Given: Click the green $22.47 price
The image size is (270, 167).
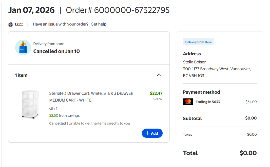Looking at the screenshot, I should 156,93.
